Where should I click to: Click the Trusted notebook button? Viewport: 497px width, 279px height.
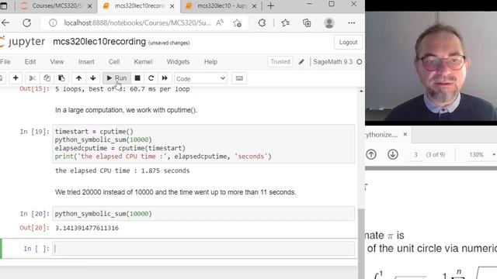tap(280, 62)
